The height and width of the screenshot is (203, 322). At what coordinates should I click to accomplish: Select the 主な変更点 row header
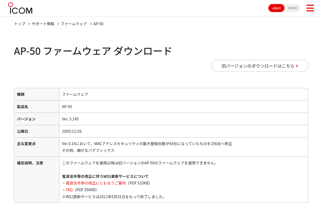[36, 147]
